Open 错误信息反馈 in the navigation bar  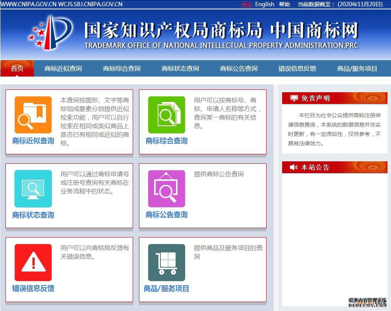pyautogui.click(x=297, y=68)
